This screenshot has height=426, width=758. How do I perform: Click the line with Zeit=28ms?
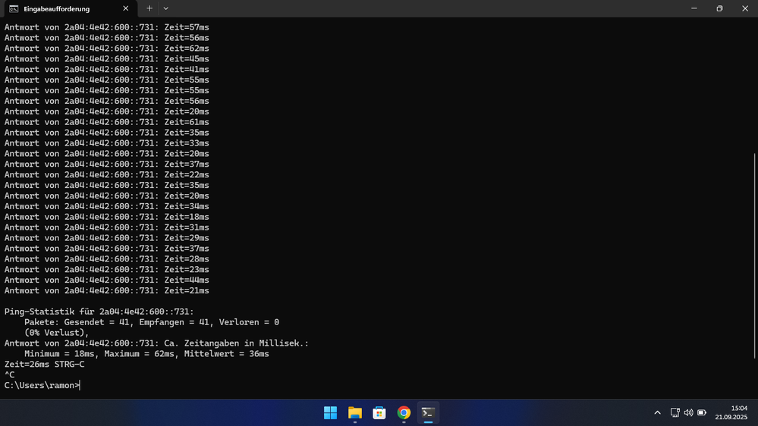(x=107, y=259)
